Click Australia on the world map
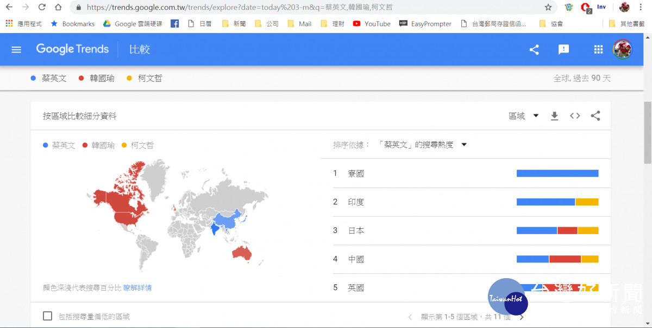 point(241,253)
